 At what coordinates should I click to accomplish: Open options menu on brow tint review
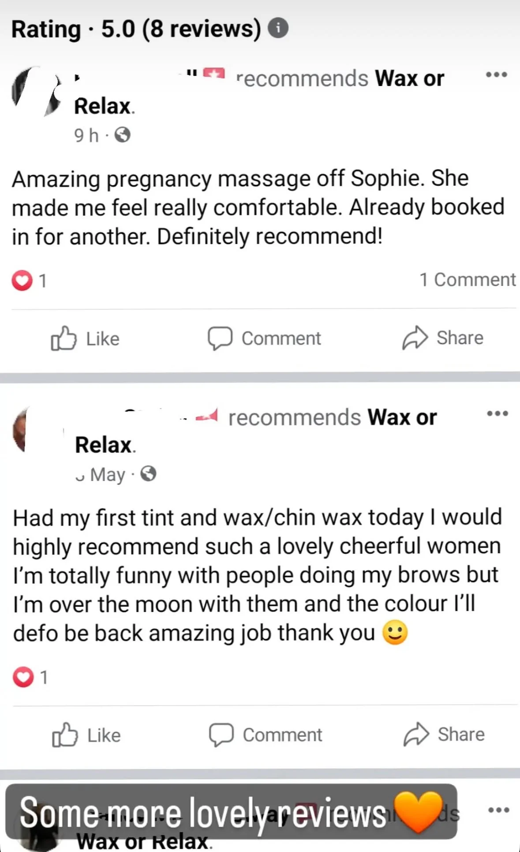click(498, 413)
